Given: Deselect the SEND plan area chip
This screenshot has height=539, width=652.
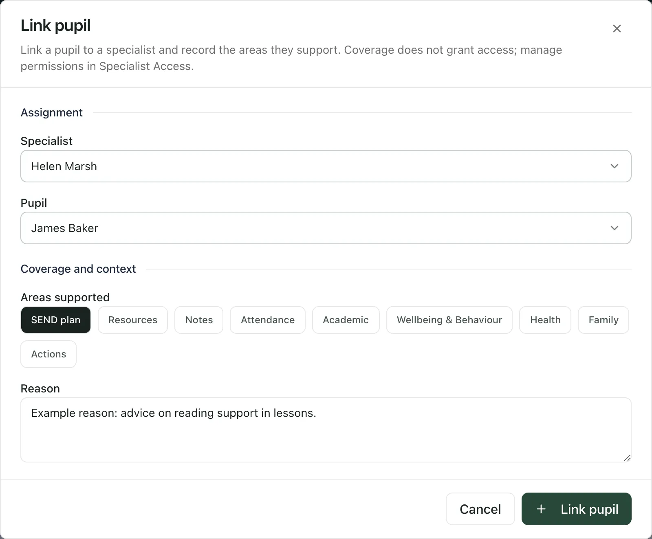Looking at the screenshot, I should [55, 320].
